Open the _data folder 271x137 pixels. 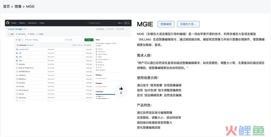click(x=20, y=57)
